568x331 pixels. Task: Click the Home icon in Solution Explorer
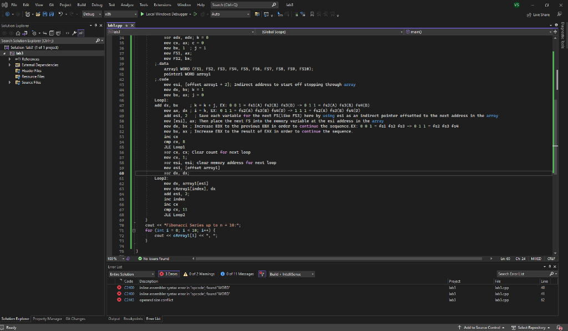click(x=18, y=33)
